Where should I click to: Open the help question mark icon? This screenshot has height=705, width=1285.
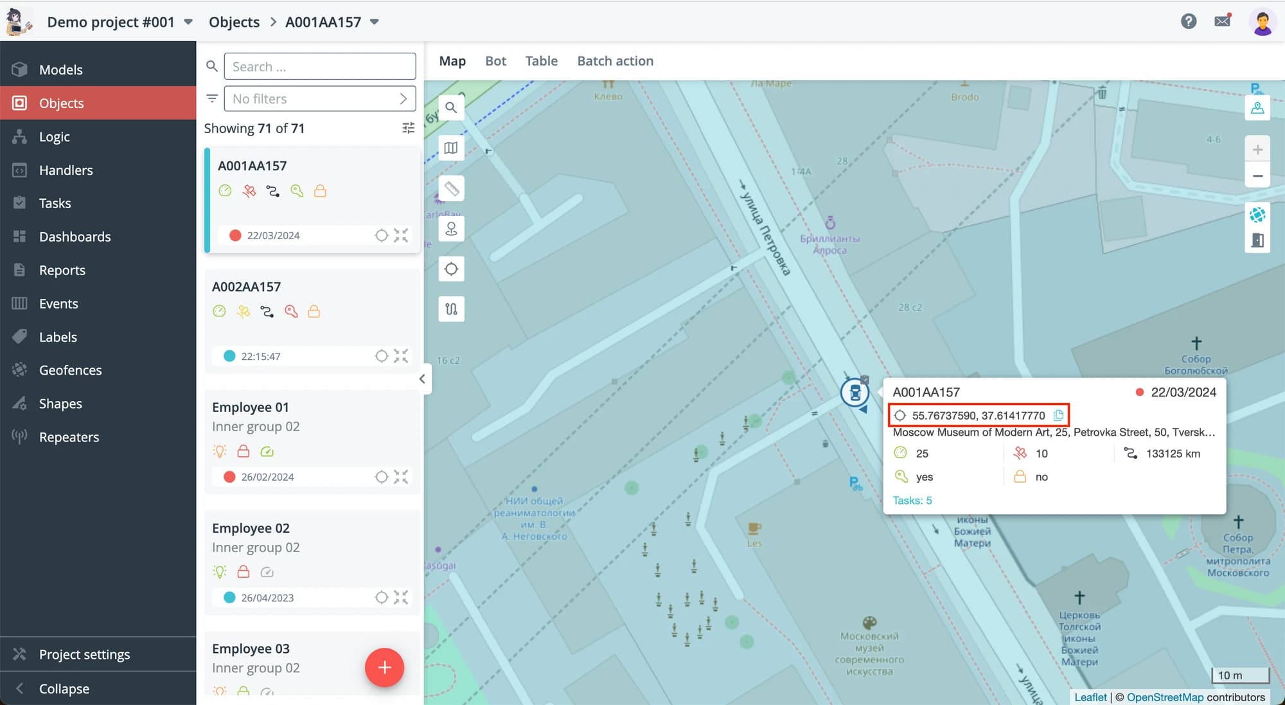point(1188,21)
